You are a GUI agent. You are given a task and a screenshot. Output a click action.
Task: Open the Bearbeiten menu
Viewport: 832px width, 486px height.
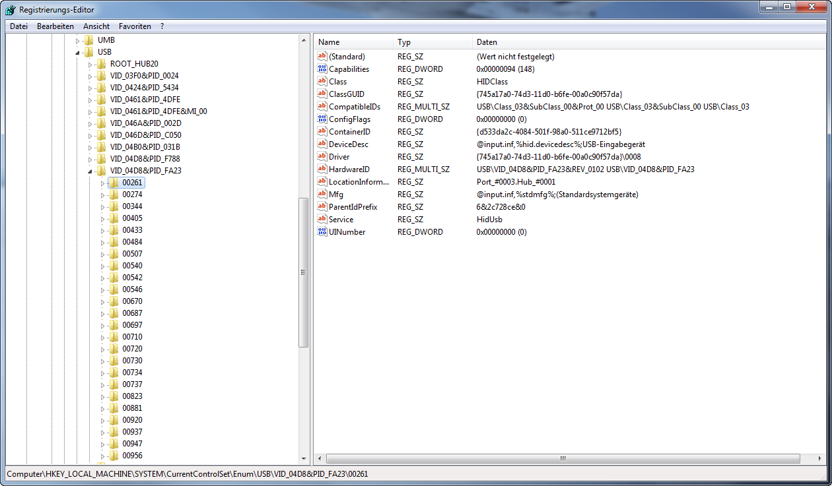tap(55, 26)
